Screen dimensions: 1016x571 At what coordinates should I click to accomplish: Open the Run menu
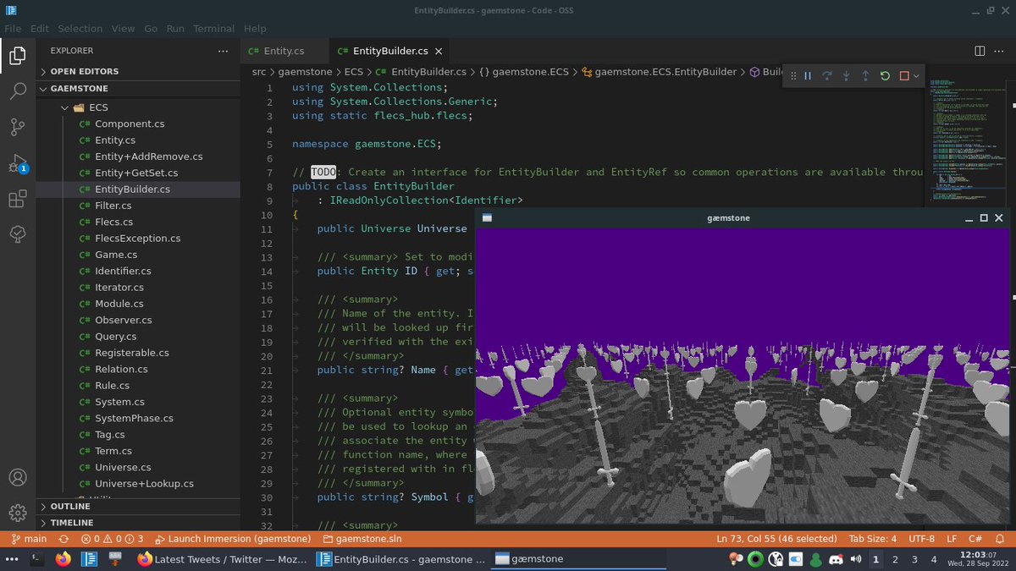pos(175,28)
